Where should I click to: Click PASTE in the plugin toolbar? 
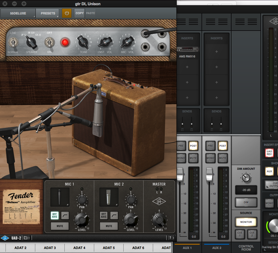pyautogui.click(x=91, y=13)
